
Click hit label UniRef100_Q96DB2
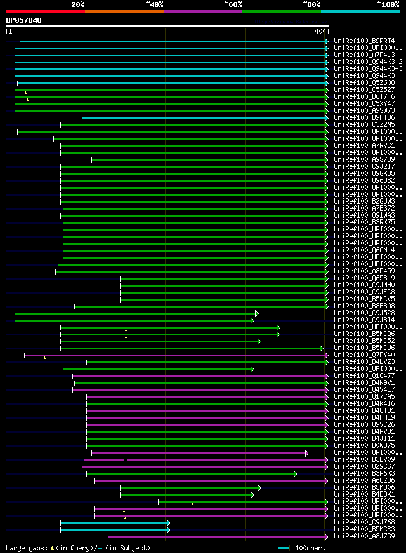click(364, 181)
